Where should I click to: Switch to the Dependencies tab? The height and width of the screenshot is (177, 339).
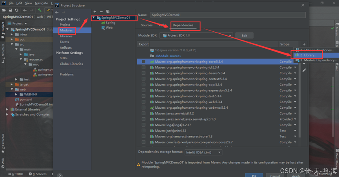(183, 26)
